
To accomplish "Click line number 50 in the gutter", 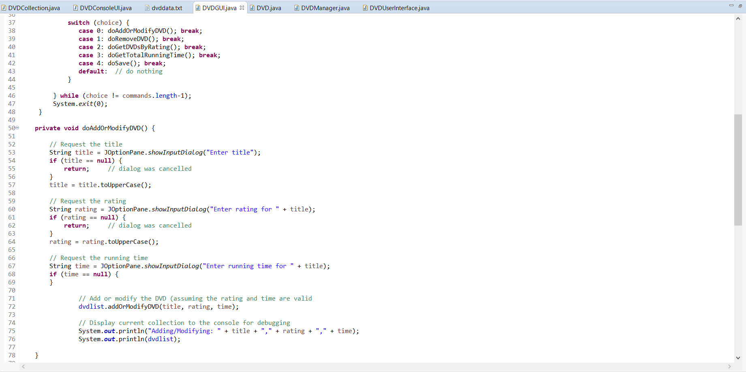I will coord(11,128).
